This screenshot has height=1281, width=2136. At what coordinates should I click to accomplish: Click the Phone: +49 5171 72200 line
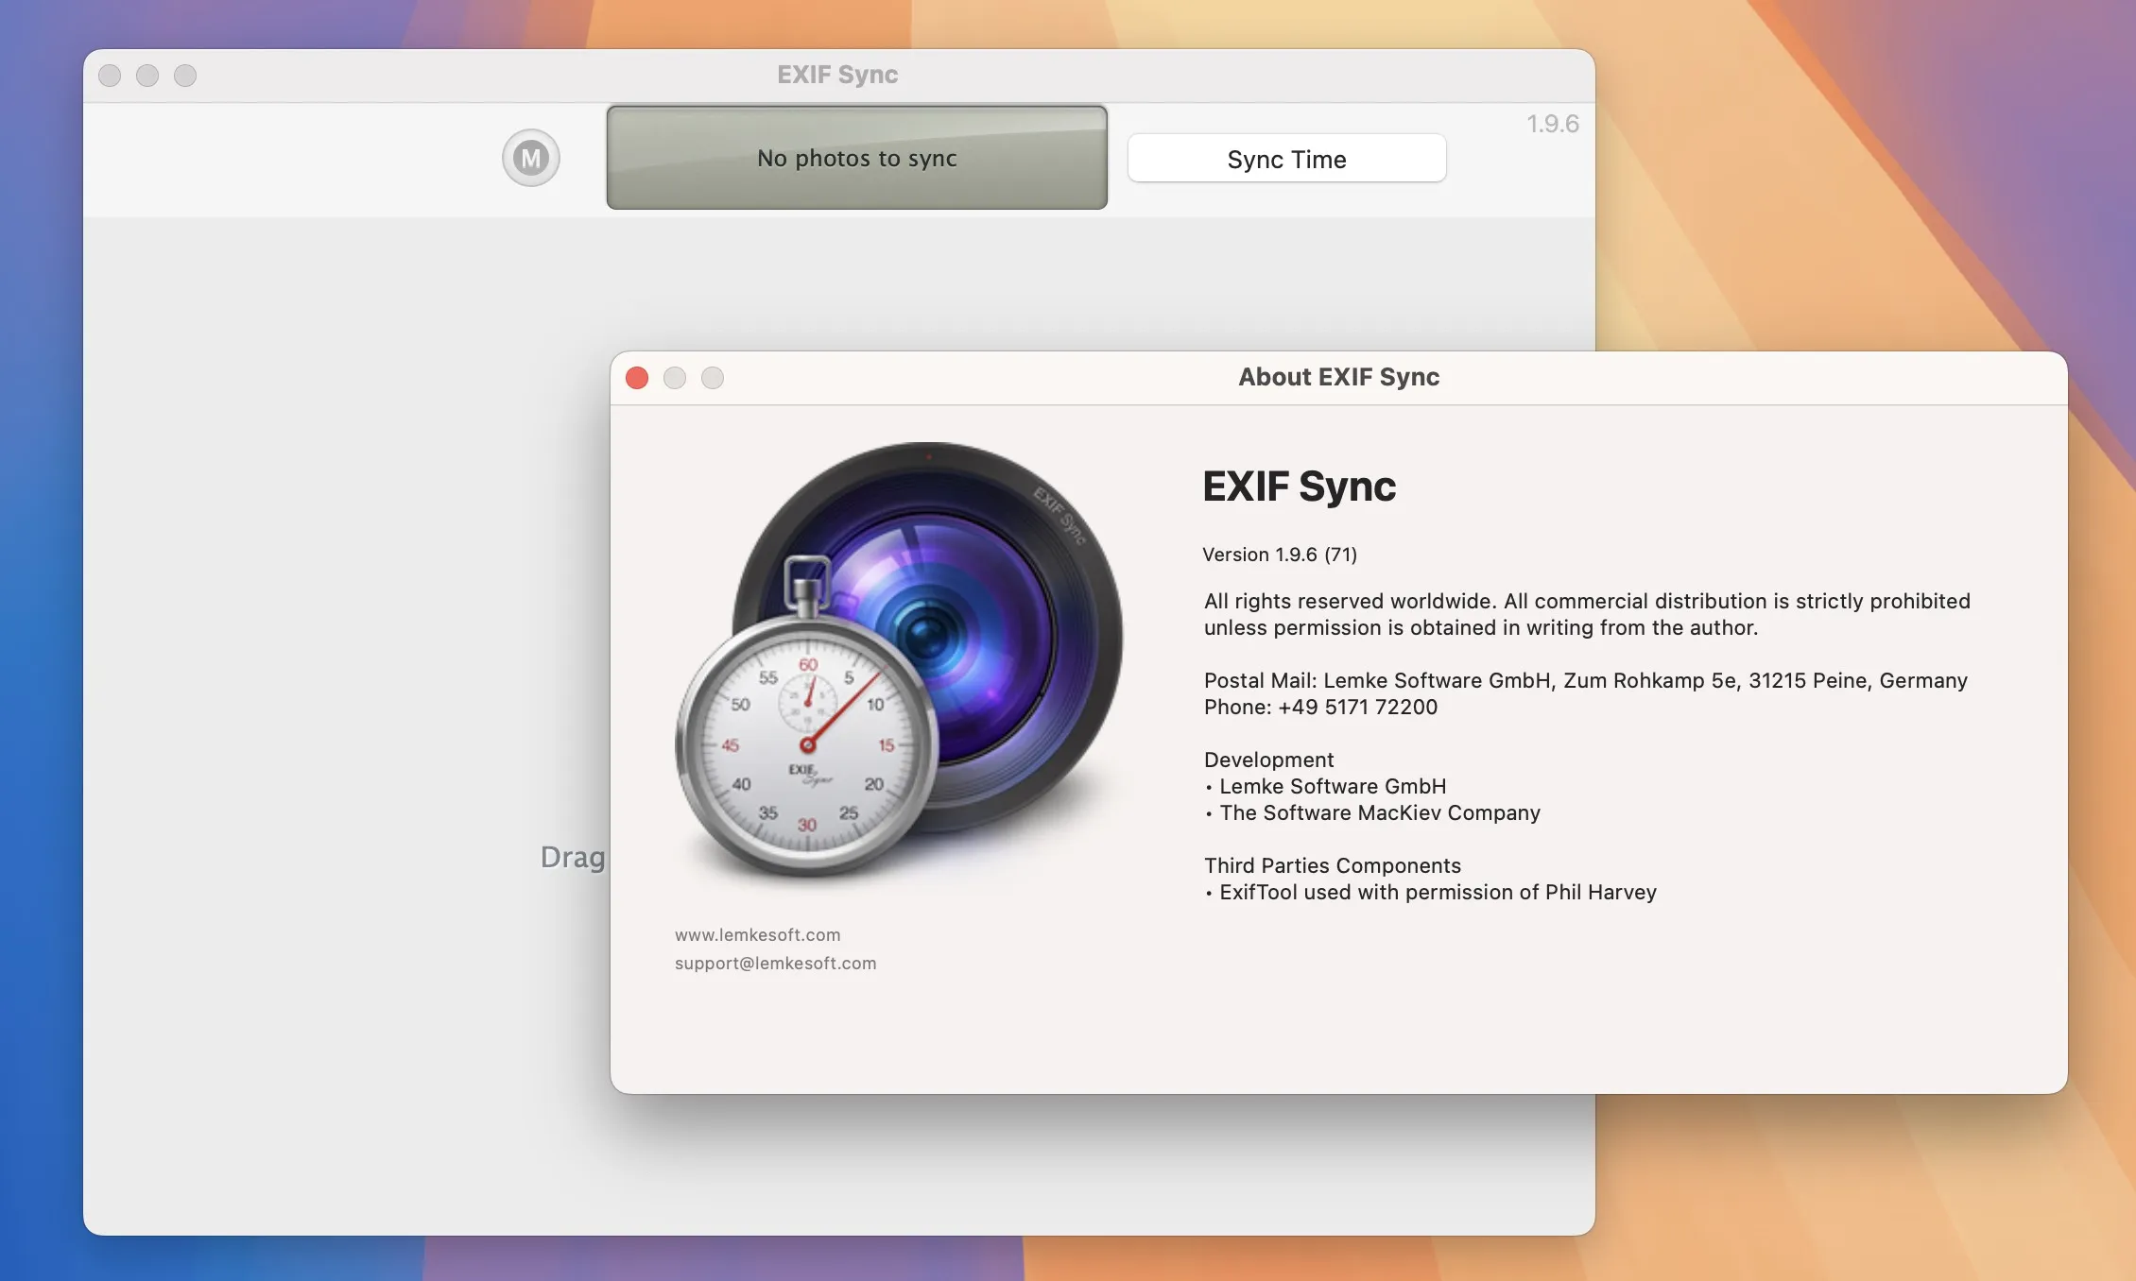(1320, 707)
